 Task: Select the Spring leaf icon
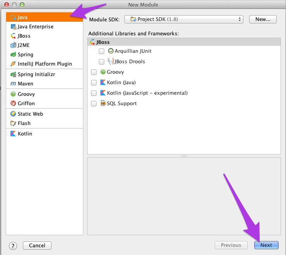[13, 54]
